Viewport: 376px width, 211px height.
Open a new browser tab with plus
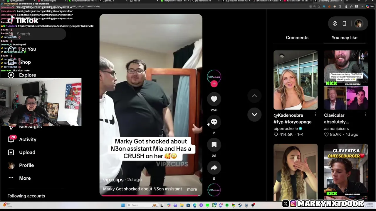347,1
